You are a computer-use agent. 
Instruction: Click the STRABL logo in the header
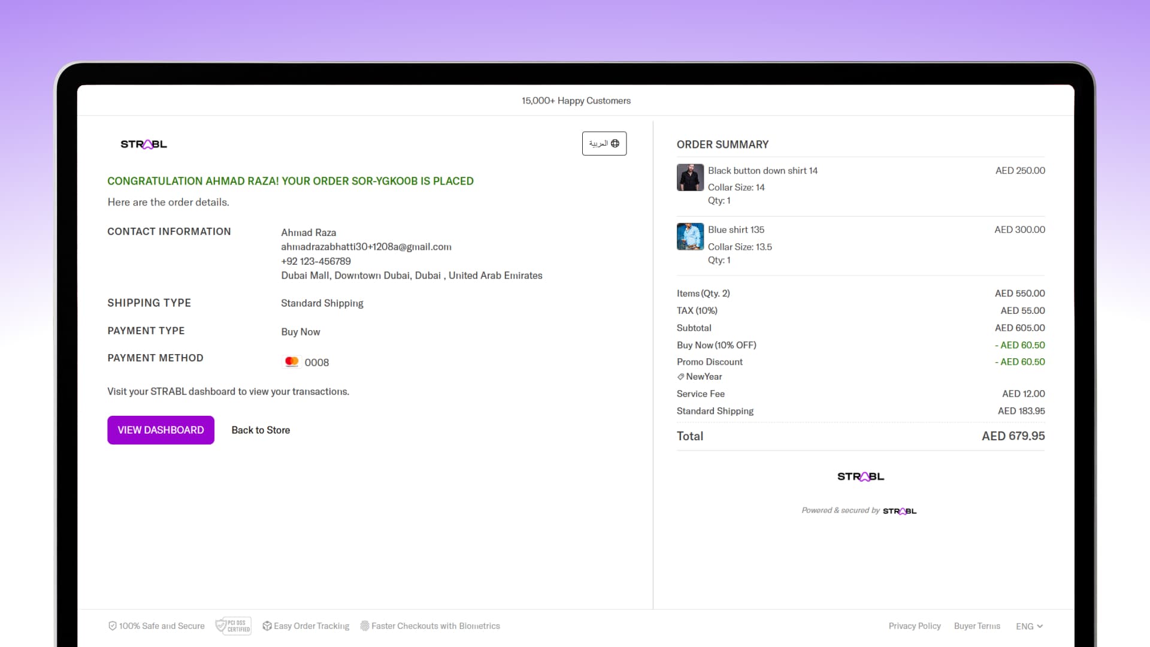(144, 144)
